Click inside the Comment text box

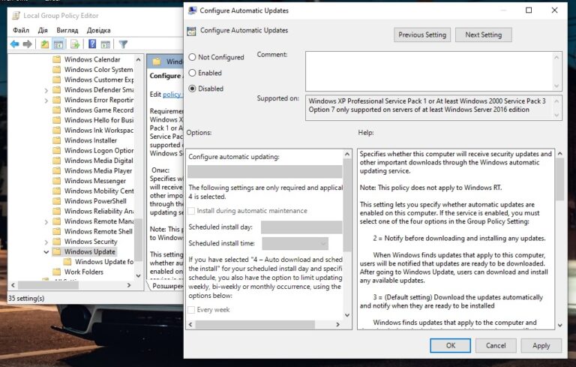[429, 71]
